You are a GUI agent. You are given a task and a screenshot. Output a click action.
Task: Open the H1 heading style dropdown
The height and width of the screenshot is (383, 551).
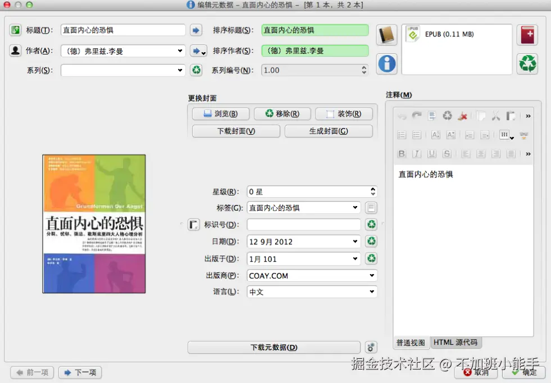[x=507, y=135]
